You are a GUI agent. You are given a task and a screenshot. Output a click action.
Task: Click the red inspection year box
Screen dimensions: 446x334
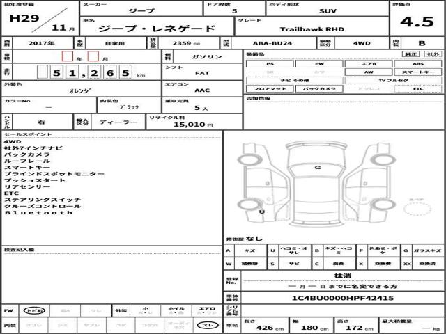(68, 56)
